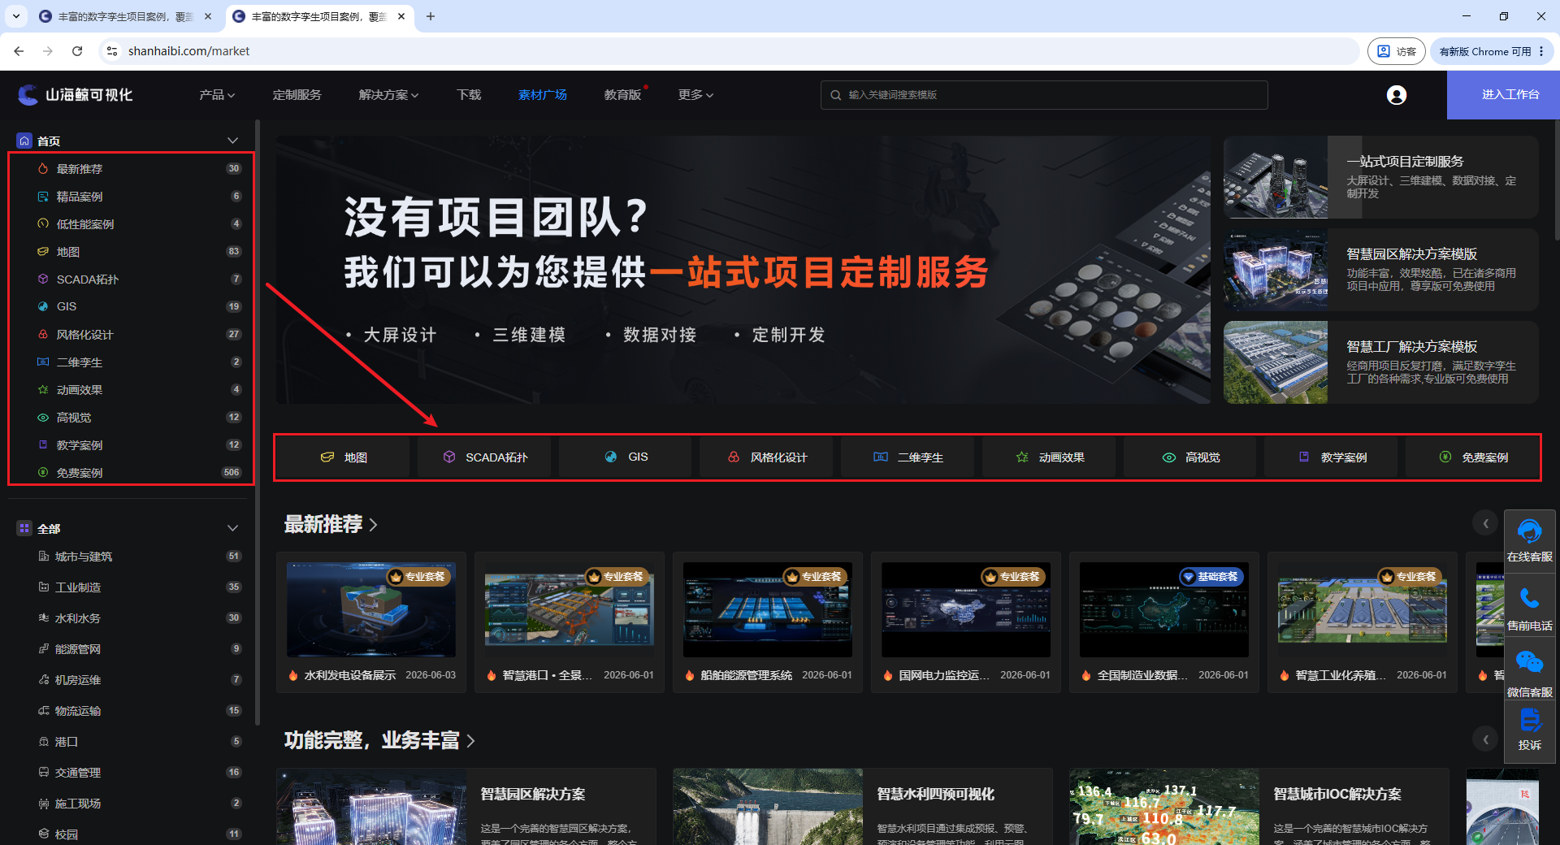Open 智慧工厂解决方案模板 promo card

(x=1380, y=362)
